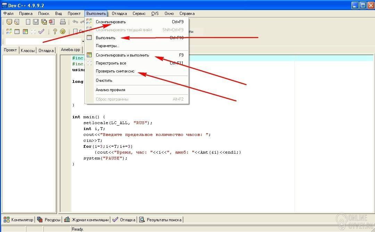Click the Run icon in the second toolbar row
This screenshot has width=375, height=232.
[x=17, y=32]
